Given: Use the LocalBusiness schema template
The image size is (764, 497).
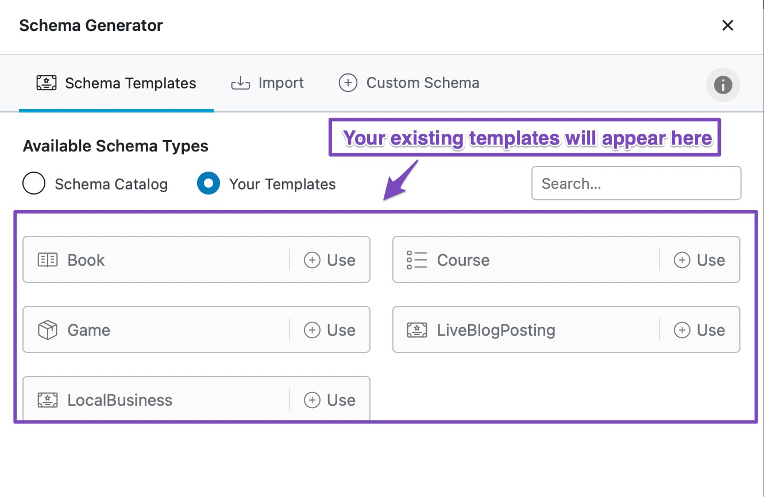Looking at the screenshot, I should click(x=330, y=400).
